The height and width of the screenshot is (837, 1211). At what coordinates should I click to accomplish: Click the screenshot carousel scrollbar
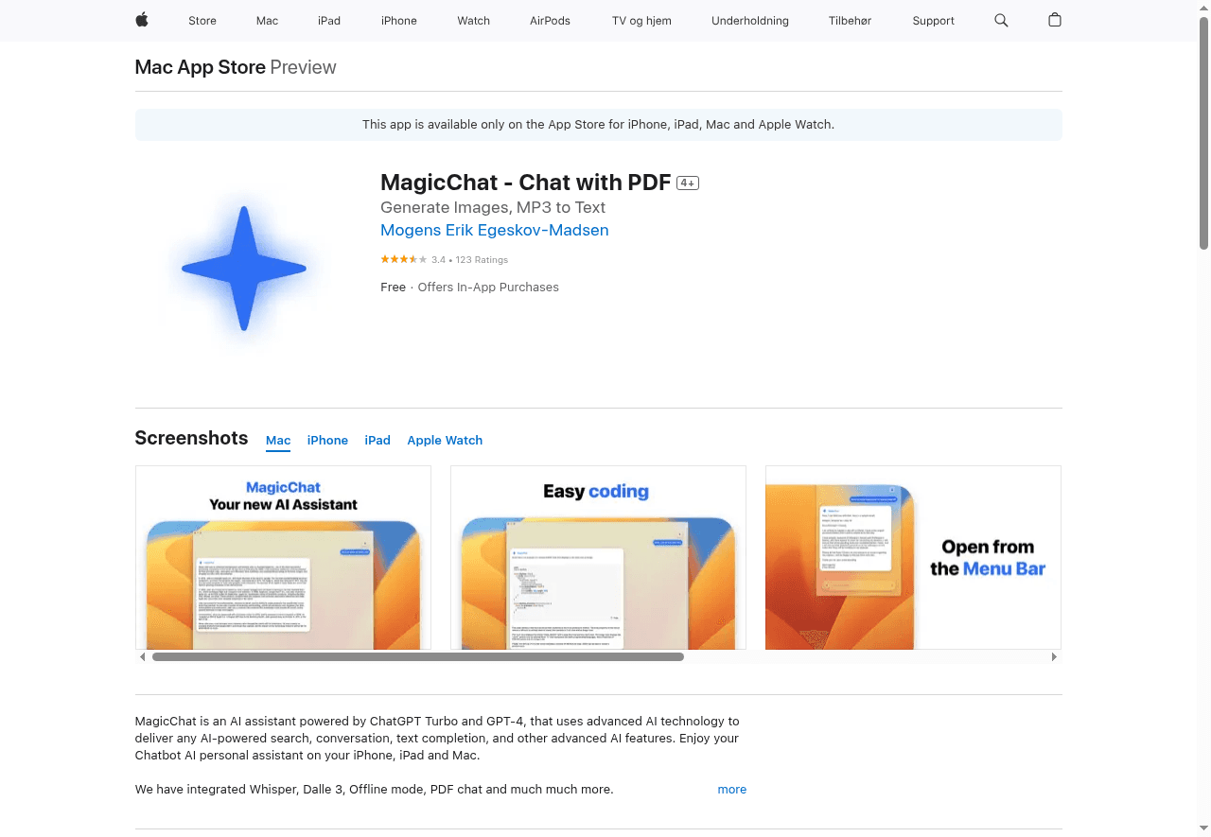(x=416, y=655)
